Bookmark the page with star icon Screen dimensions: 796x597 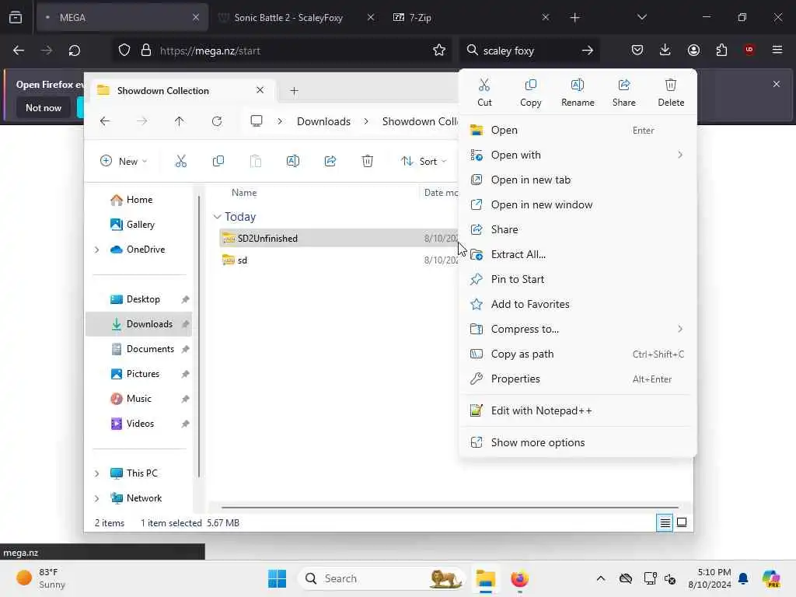[x=439, y=51]
